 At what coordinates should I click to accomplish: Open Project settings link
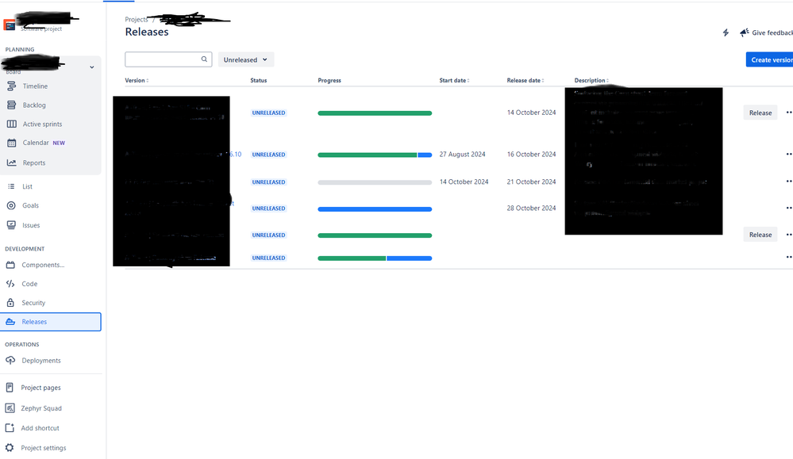44,448
